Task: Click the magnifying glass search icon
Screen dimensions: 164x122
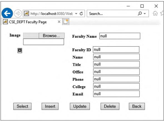Action: (140, 14)
